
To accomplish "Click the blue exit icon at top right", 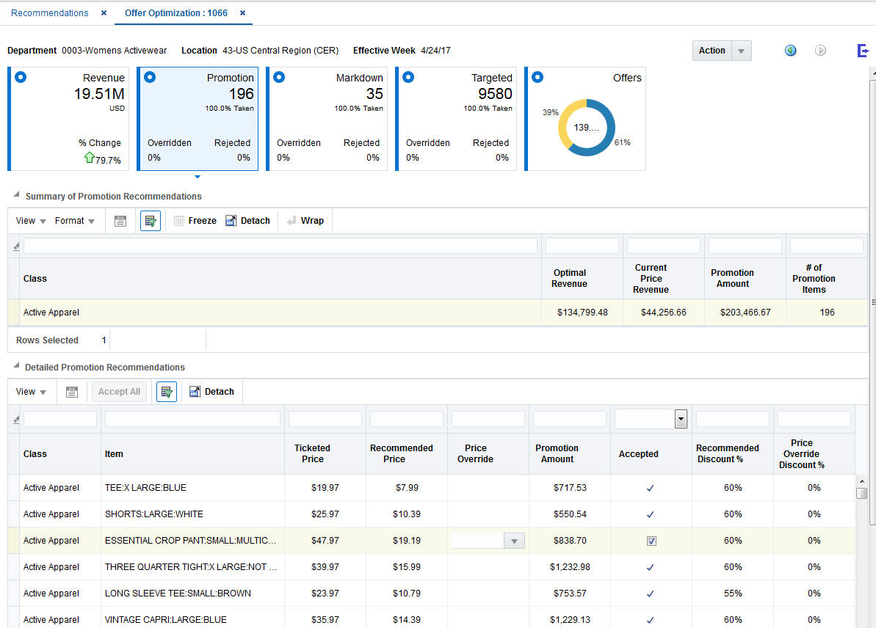I will pyautogui.click(x=863, y=51).
